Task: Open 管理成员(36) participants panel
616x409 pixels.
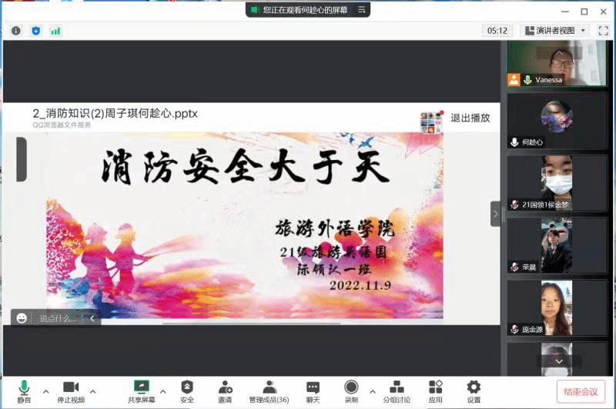Action: point(269,391)
